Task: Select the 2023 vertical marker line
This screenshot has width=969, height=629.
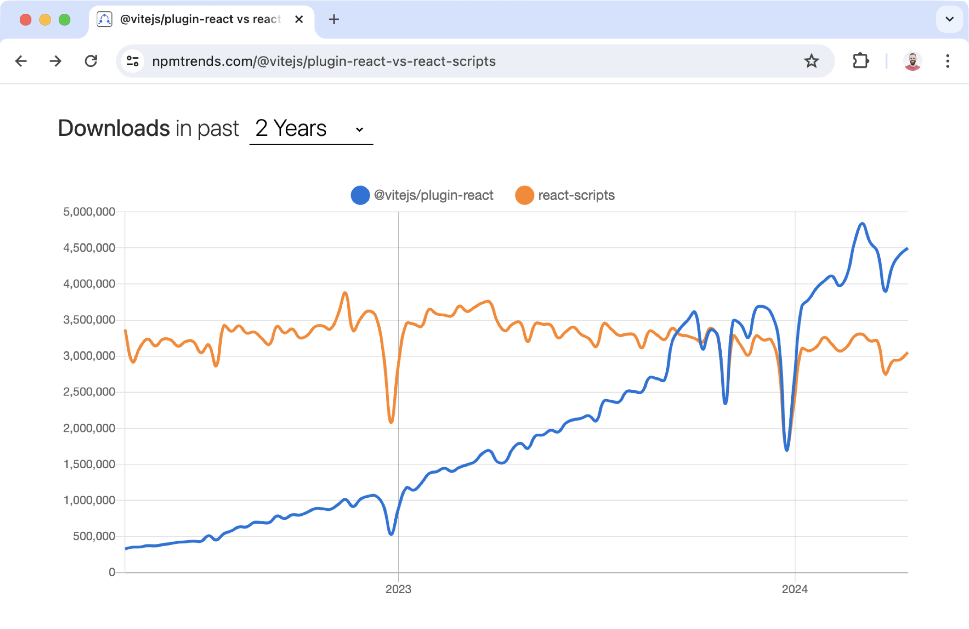Action: point(398,392)
